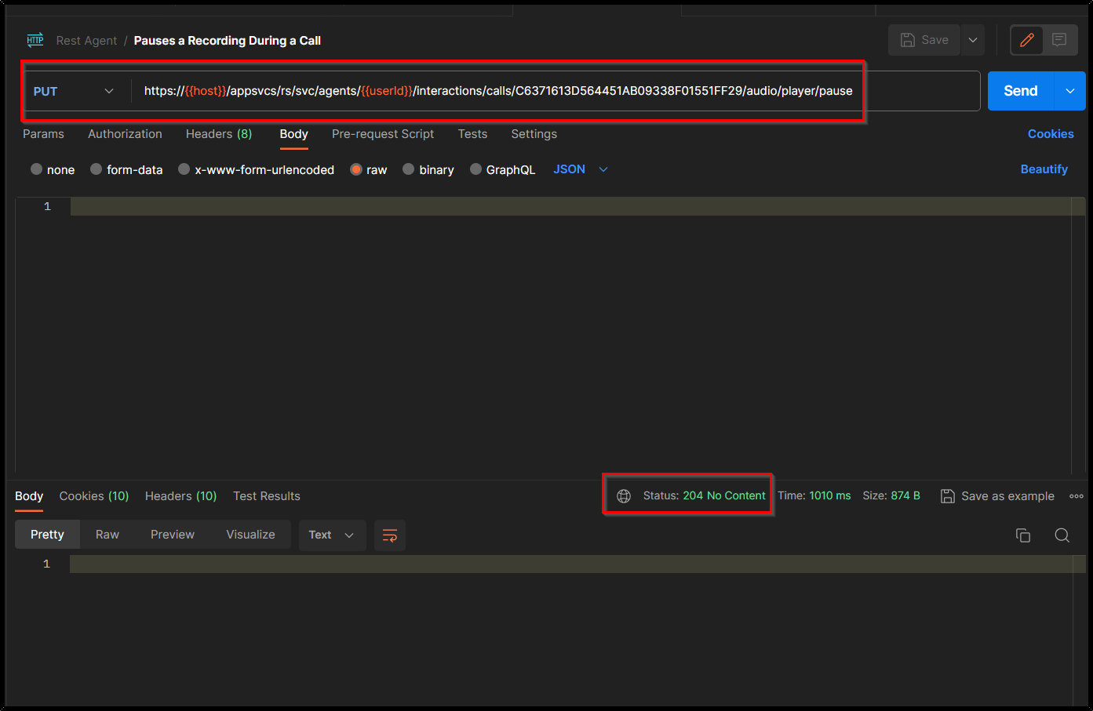Screen dimensions: 1093x711
Task: Select the request Body tab
Action: click(x=294, y=134)
